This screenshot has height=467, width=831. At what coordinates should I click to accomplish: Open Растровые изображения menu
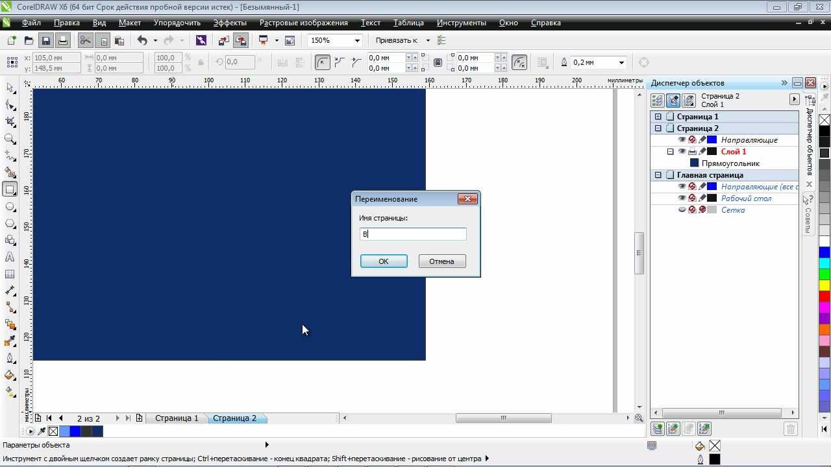point(304,23)
